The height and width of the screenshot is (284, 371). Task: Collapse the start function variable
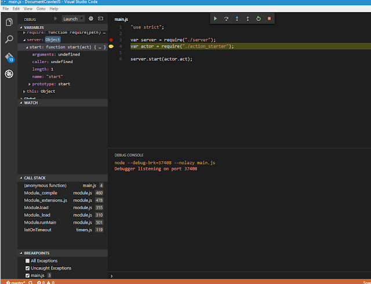click(x=27, y=48)
